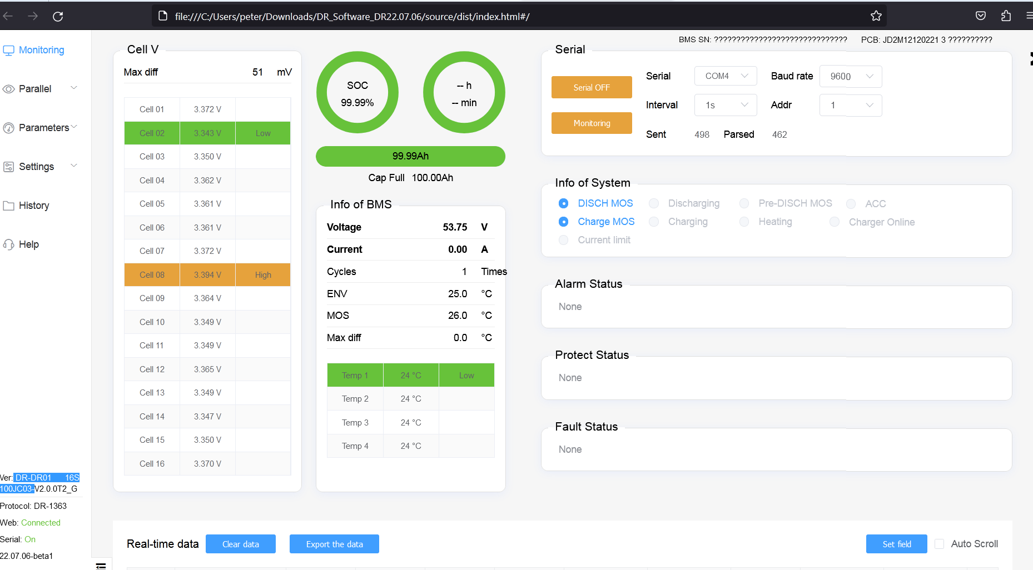Click the Parallel eye icon in sidebar
Image resolution: width=1033 pixels, height=570 pixels.
coord(8,89)
